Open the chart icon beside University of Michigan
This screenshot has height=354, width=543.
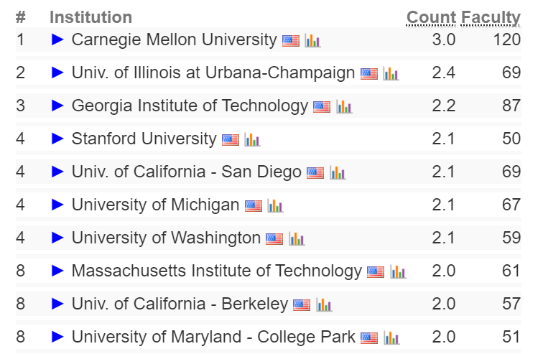pyautogui.click(x=275, y=206)
